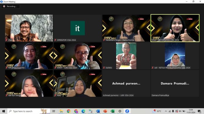
Task: Click the taskbar microphone icon
Action: (173, 111)
